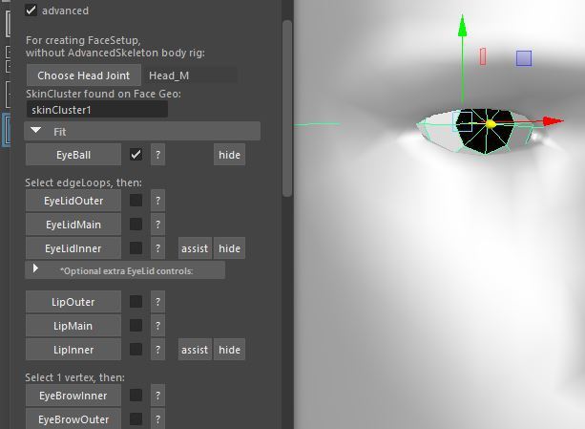The image size is (585, 429).
Task: Toggle the EyeLidInner checkbox
Action: tap(136, 247)
